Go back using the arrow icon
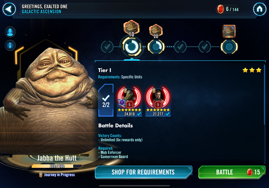 pos(9,9)
